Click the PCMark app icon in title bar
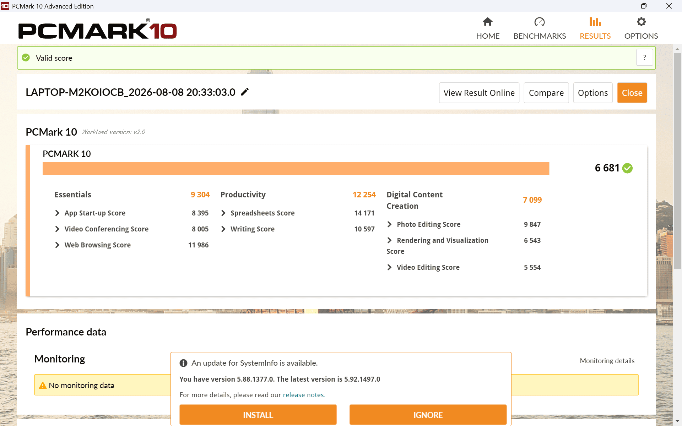 click(5, 6)
